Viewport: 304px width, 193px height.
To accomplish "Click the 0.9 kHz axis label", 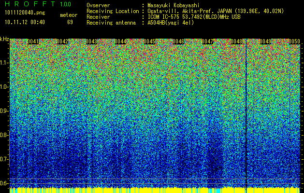I will [4, 111].
